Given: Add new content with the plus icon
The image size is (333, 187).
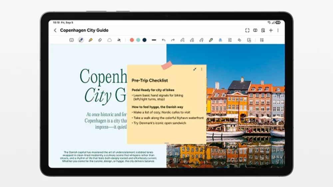Looking at the screenshot, I should coord(271,30).
